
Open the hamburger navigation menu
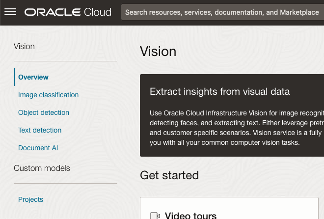[x=10, y=12]
